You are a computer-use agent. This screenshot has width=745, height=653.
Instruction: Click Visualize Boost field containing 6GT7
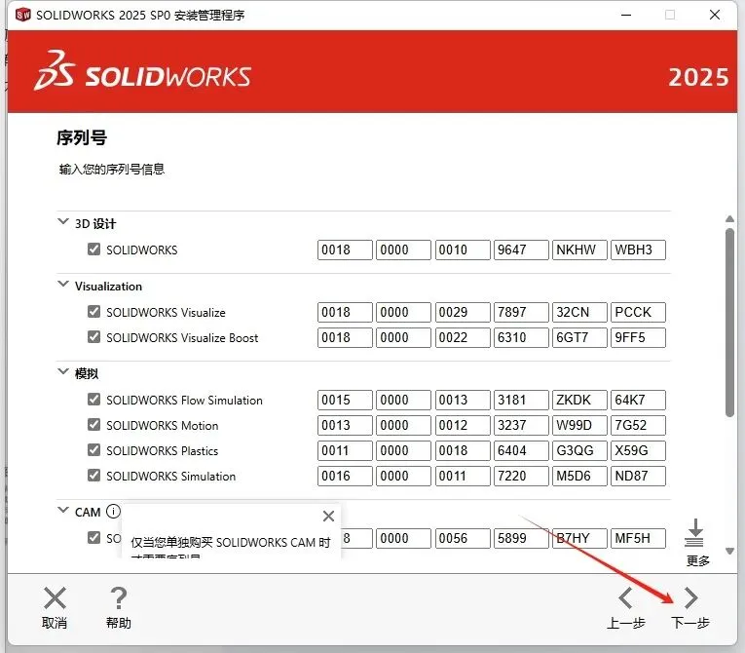pyautogui.click(x=579, y=337)
